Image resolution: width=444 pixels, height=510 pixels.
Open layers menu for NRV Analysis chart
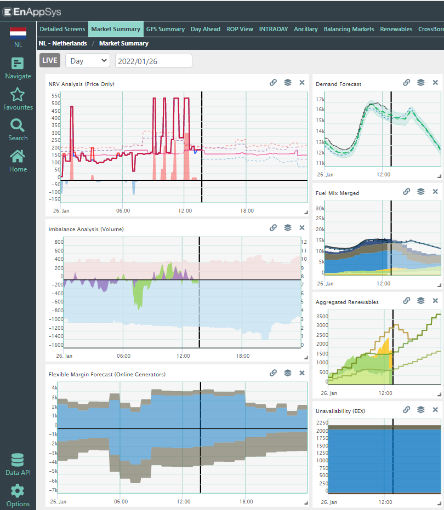click(288, 83)
